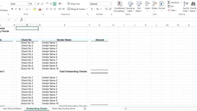The image size is (197, 111).
Task: Click Insert cells button
Action: tap(147, 6)
